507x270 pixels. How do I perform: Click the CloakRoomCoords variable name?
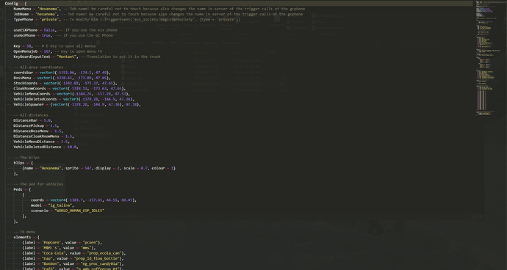tap(29, 89)
